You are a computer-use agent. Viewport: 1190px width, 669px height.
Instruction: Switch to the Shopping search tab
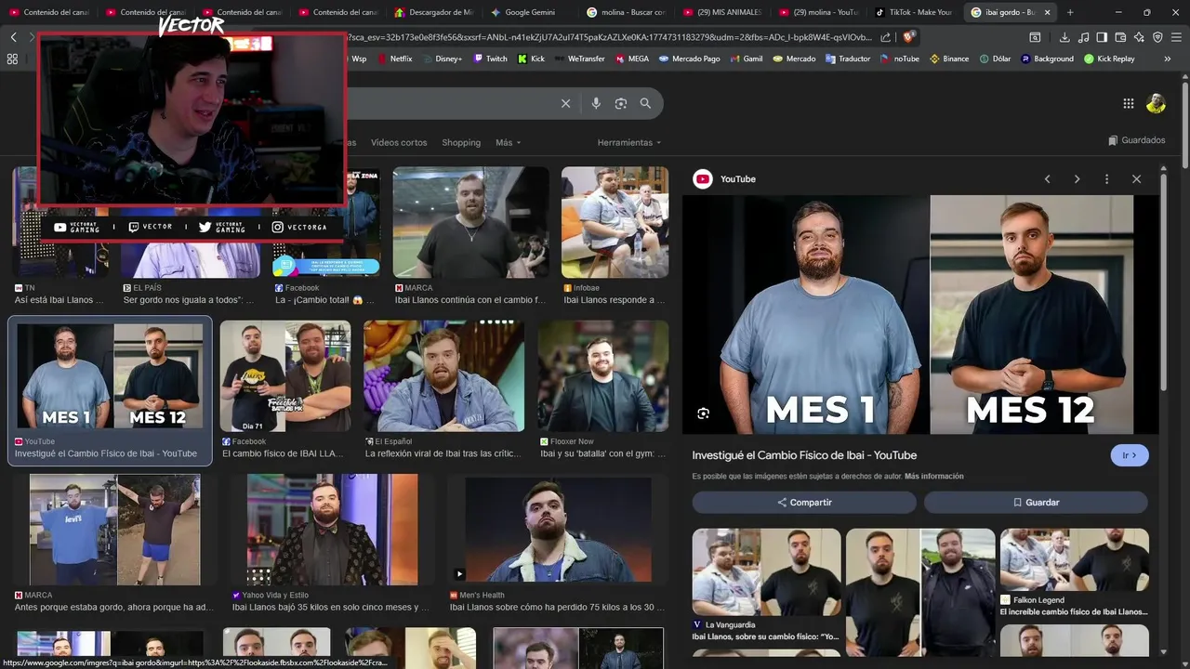click(461, 142)
